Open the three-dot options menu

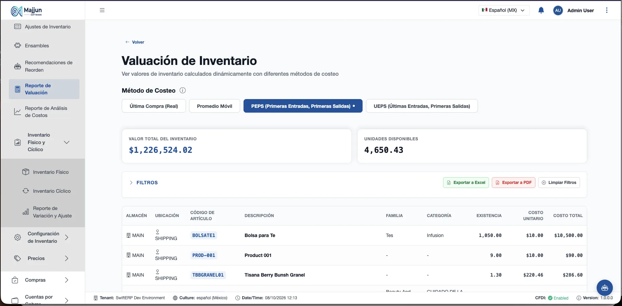pyautogui.click(x=607, y=10)
